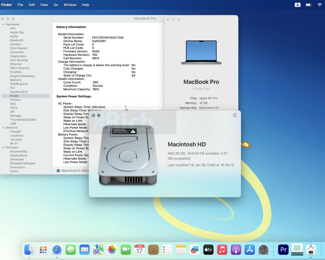This screenshot has width=325, height=260.
Task: Open Calendar showing Feb 17
Action: click(139, 250)
